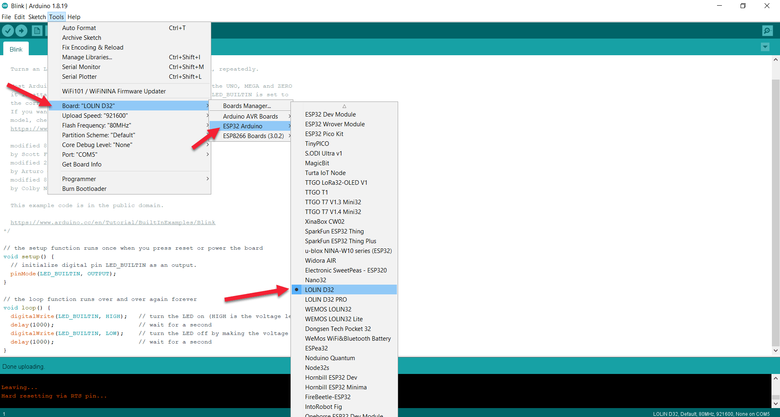
Task: Open Partition Scheme "Default" entry
Action: click(129, 135)
